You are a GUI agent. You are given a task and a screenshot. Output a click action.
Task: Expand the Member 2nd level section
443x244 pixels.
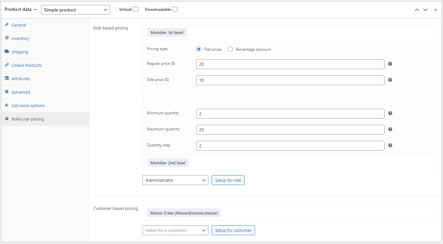[168, 163]
